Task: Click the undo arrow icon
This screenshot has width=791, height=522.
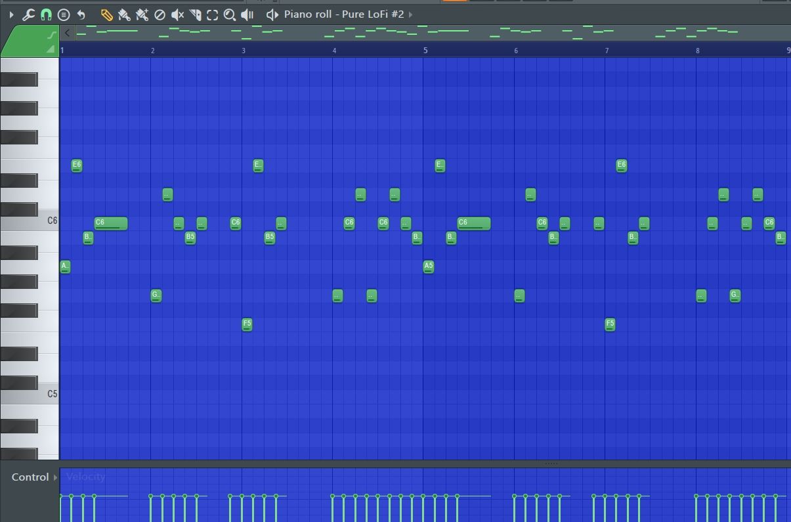Action: [81, 14]
